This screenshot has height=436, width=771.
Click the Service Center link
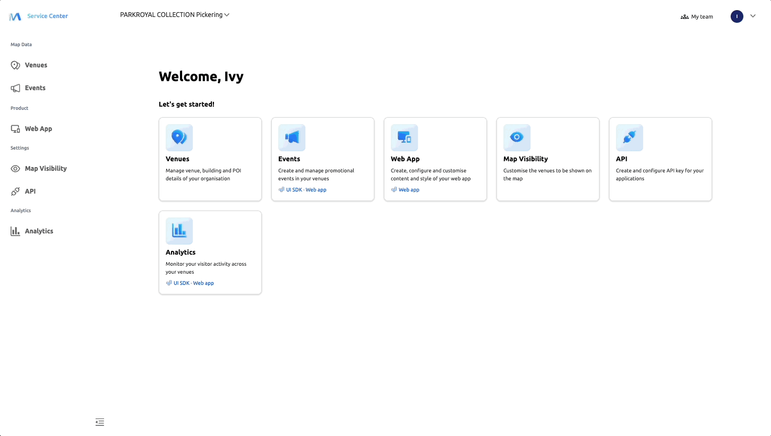48,16
